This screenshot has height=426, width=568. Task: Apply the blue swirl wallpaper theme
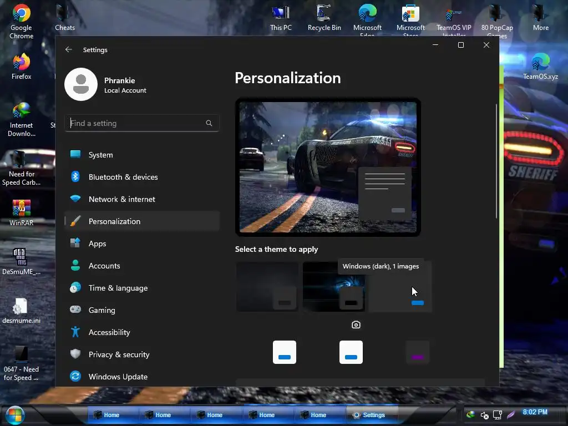click(x=333, y=287)
